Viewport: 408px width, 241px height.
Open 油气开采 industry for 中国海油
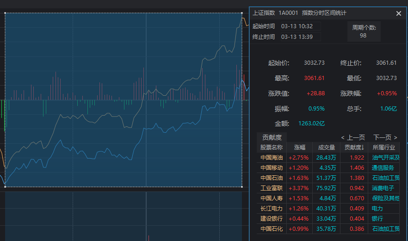point(385,157)
